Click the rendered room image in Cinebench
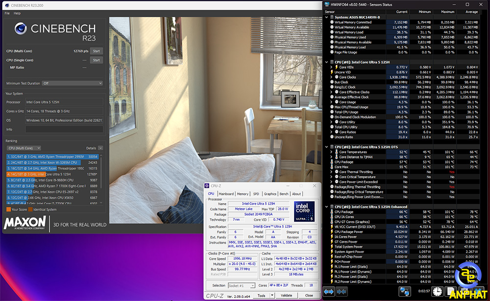Screen dimensions: 490x301 [216, 120]
